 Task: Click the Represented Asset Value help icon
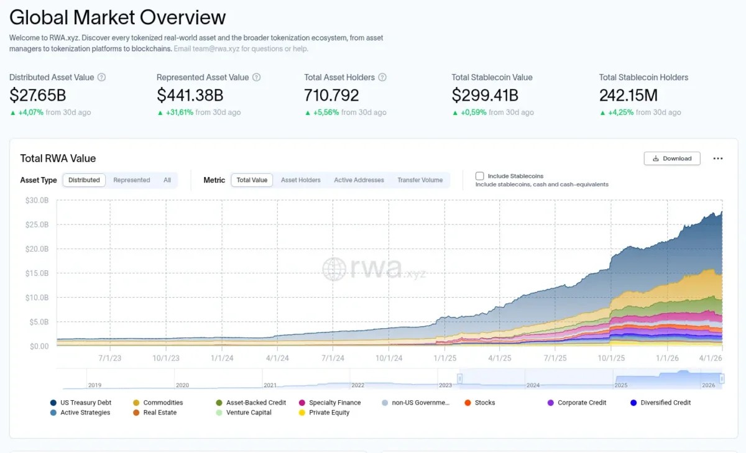coord(256,78)
